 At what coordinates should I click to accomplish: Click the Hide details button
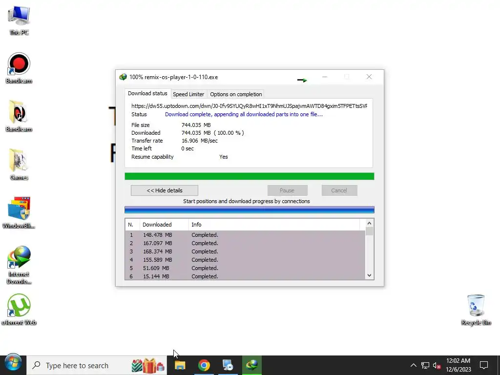point(164,190)
